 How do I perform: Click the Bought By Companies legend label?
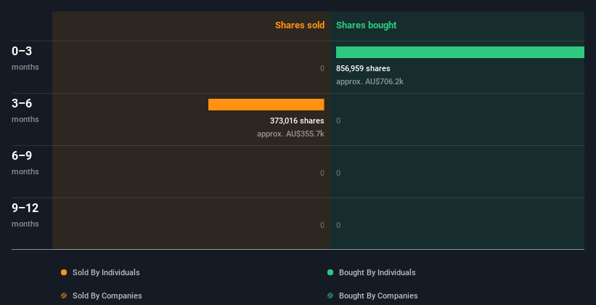tap(378, 296)
